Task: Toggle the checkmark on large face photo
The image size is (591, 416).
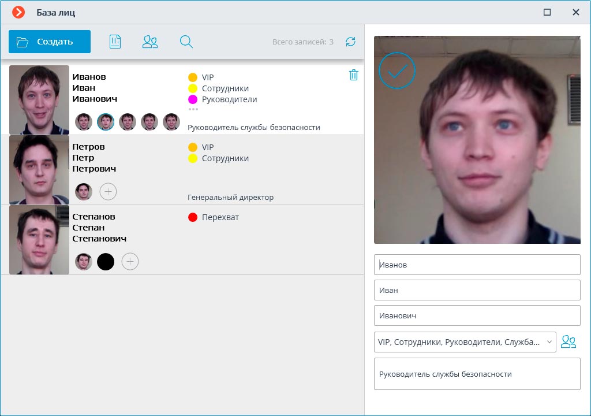Action: [397, 70]
